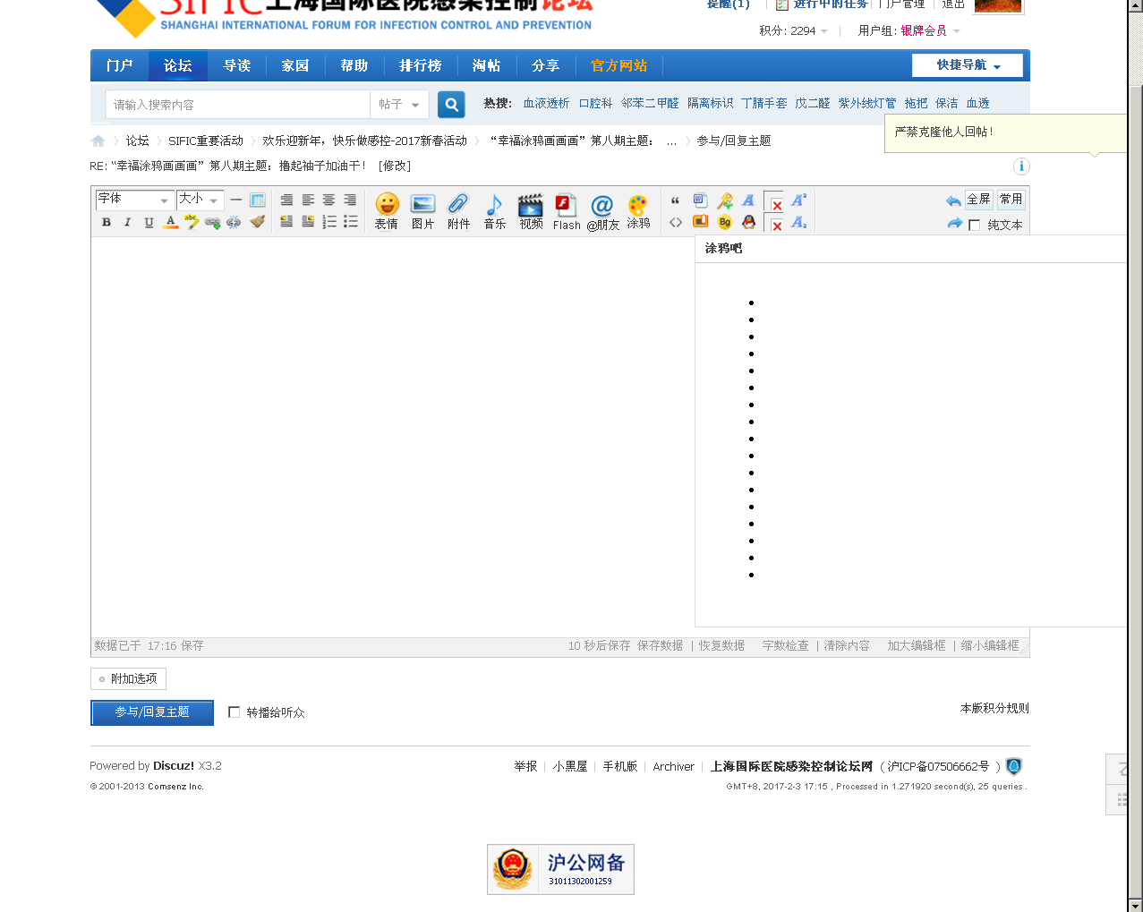The image size is (1143, 912).
Task: Submit via the 参与/回复主题 button
Action: 151,712
